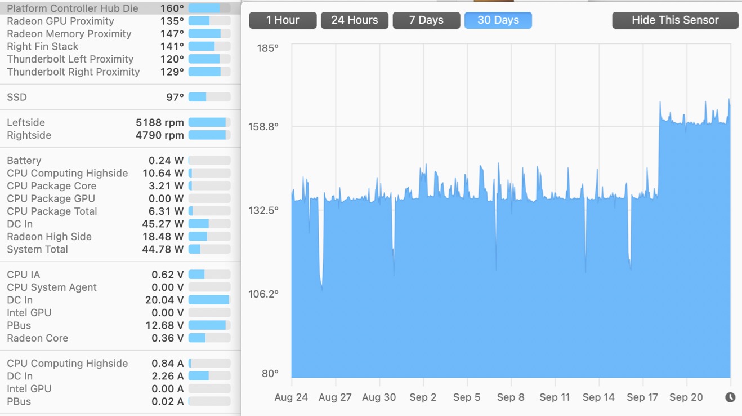Select Radeon High Side power sensor
The height and width of the screenshot is (416, 742).
pyautogui.click(x=120, y=237)
